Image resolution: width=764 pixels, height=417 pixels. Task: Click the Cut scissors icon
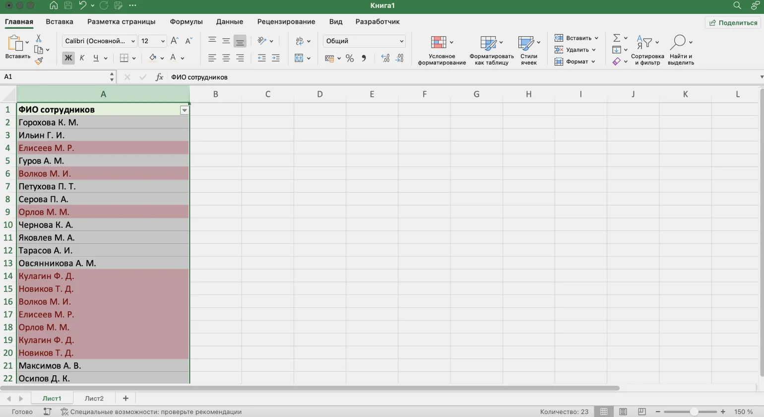[39, 39]
